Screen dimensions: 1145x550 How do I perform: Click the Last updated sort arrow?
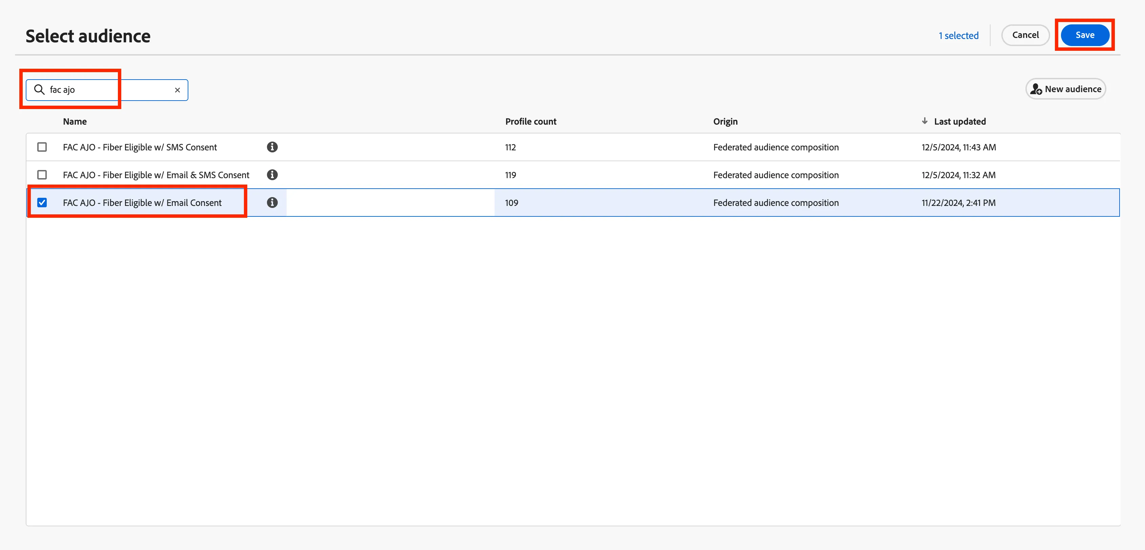[x=924, y=121]
